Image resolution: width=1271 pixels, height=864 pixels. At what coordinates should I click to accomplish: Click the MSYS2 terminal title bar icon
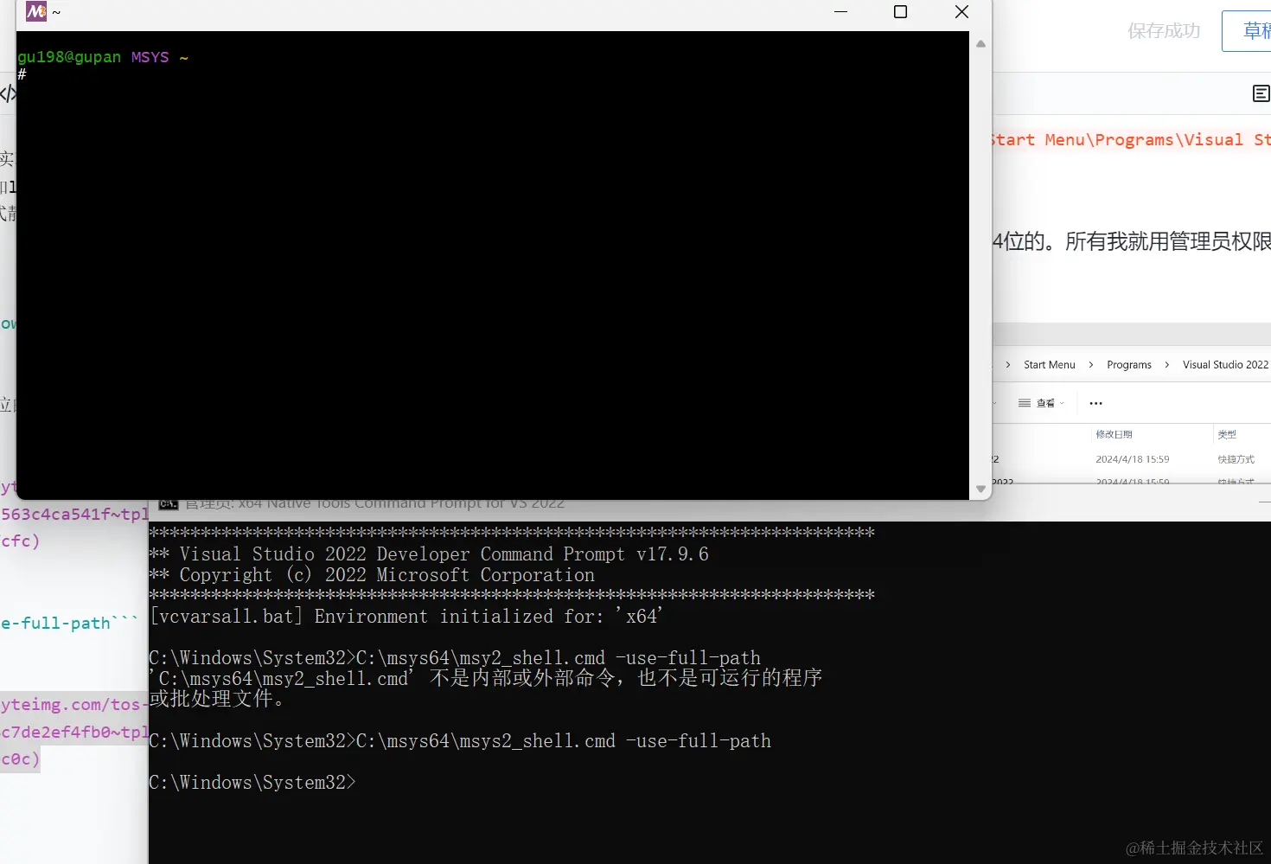point(36,12)
